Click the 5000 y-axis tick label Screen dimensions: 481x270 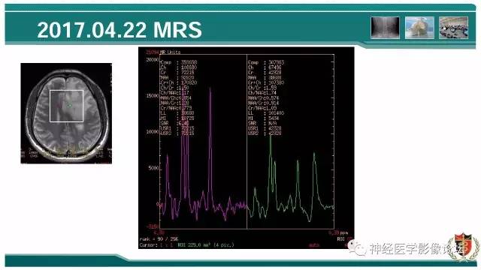(x=153, y=168)
